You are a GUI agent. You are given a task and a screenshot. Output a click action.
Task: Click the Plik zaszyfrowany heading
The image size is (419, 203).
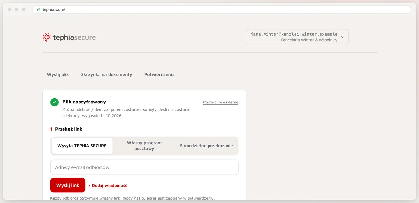[84, 102]
